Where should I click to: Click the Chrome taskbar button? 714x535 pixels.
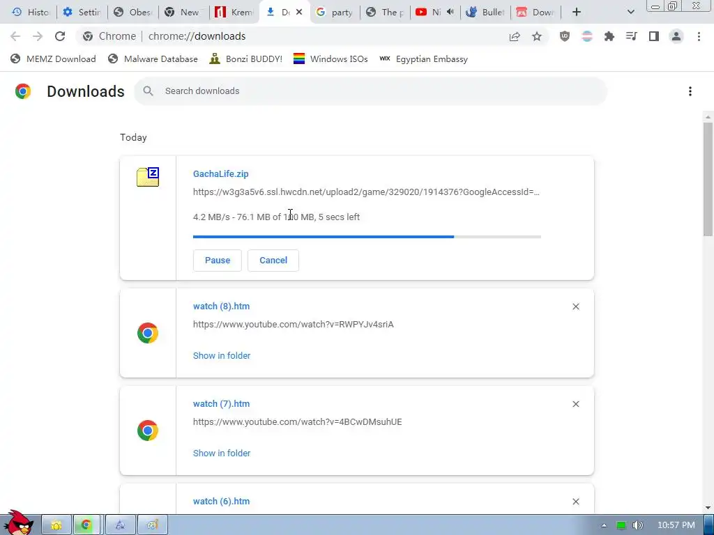coord(86,525)
